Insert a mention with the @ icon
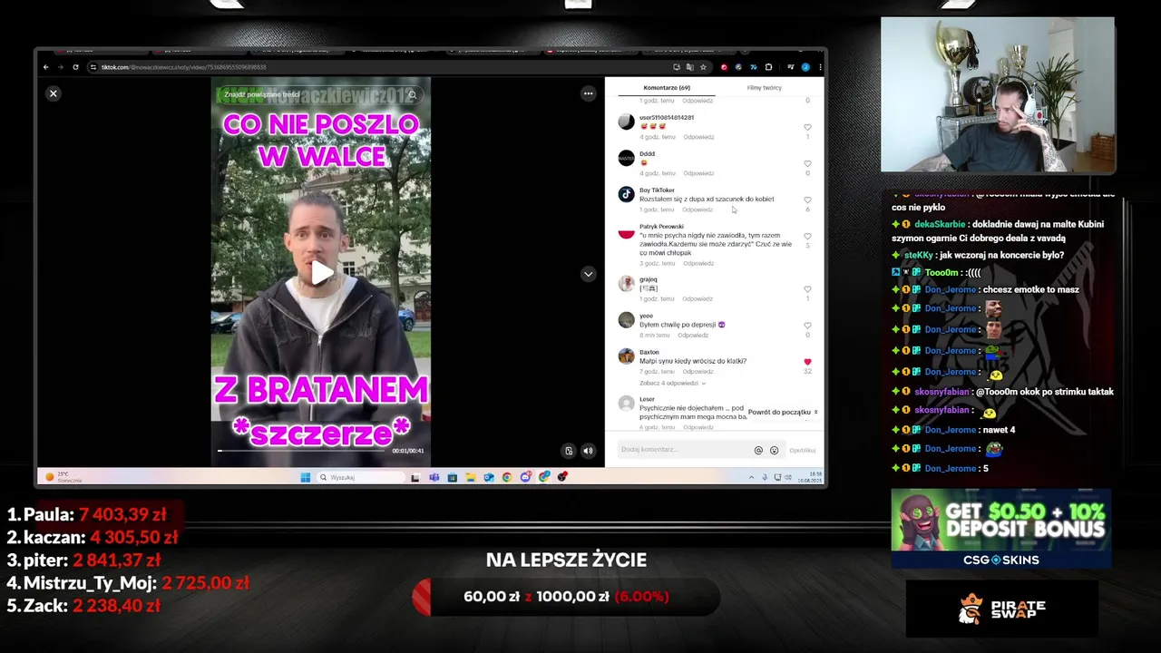Screen dimensions: 1161x653 (x=758, y=450)
